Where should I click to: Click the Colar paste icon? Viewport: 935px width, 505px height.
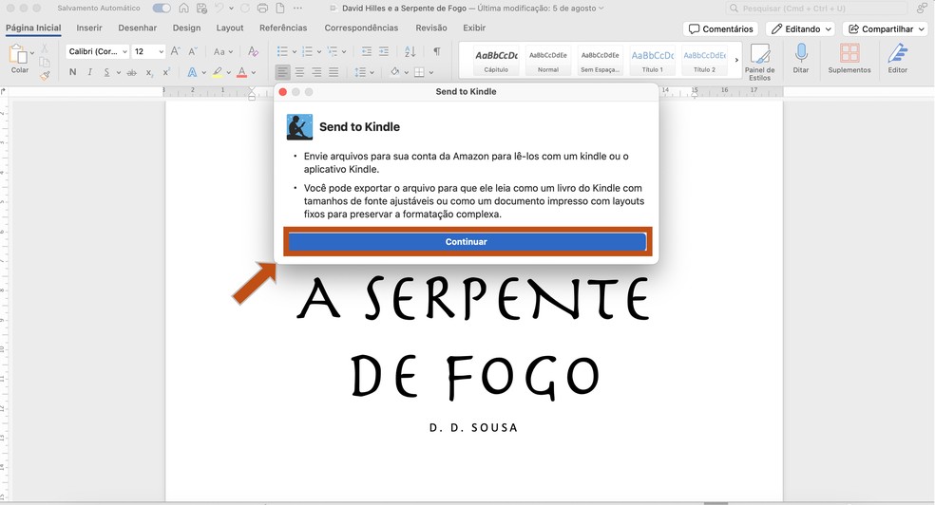(19, 55)
